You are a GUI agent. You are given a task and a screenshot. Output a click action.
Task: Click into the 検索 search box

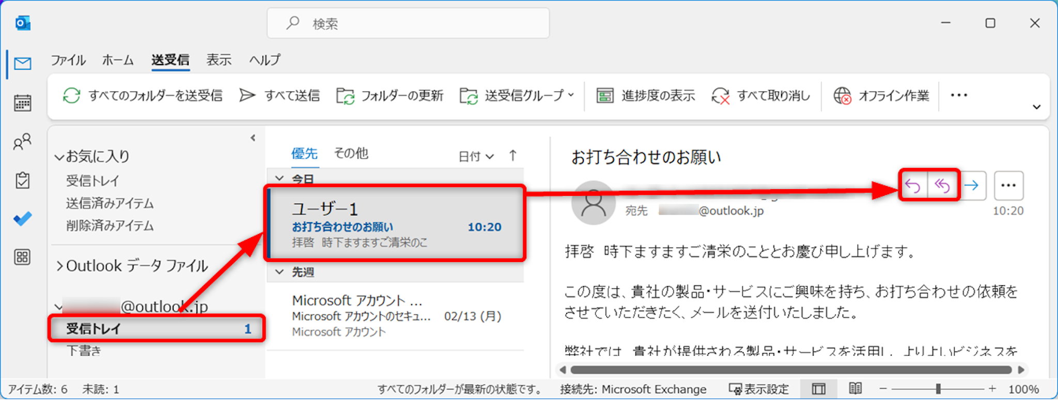point(408,23)
